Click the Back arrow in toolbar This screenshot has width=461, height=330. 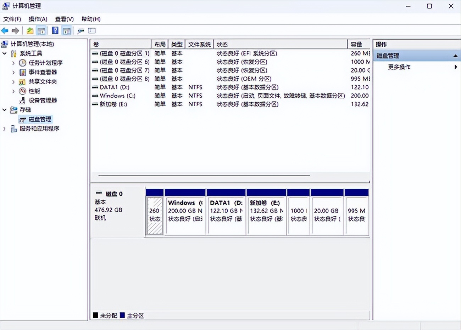coord(5,31)
